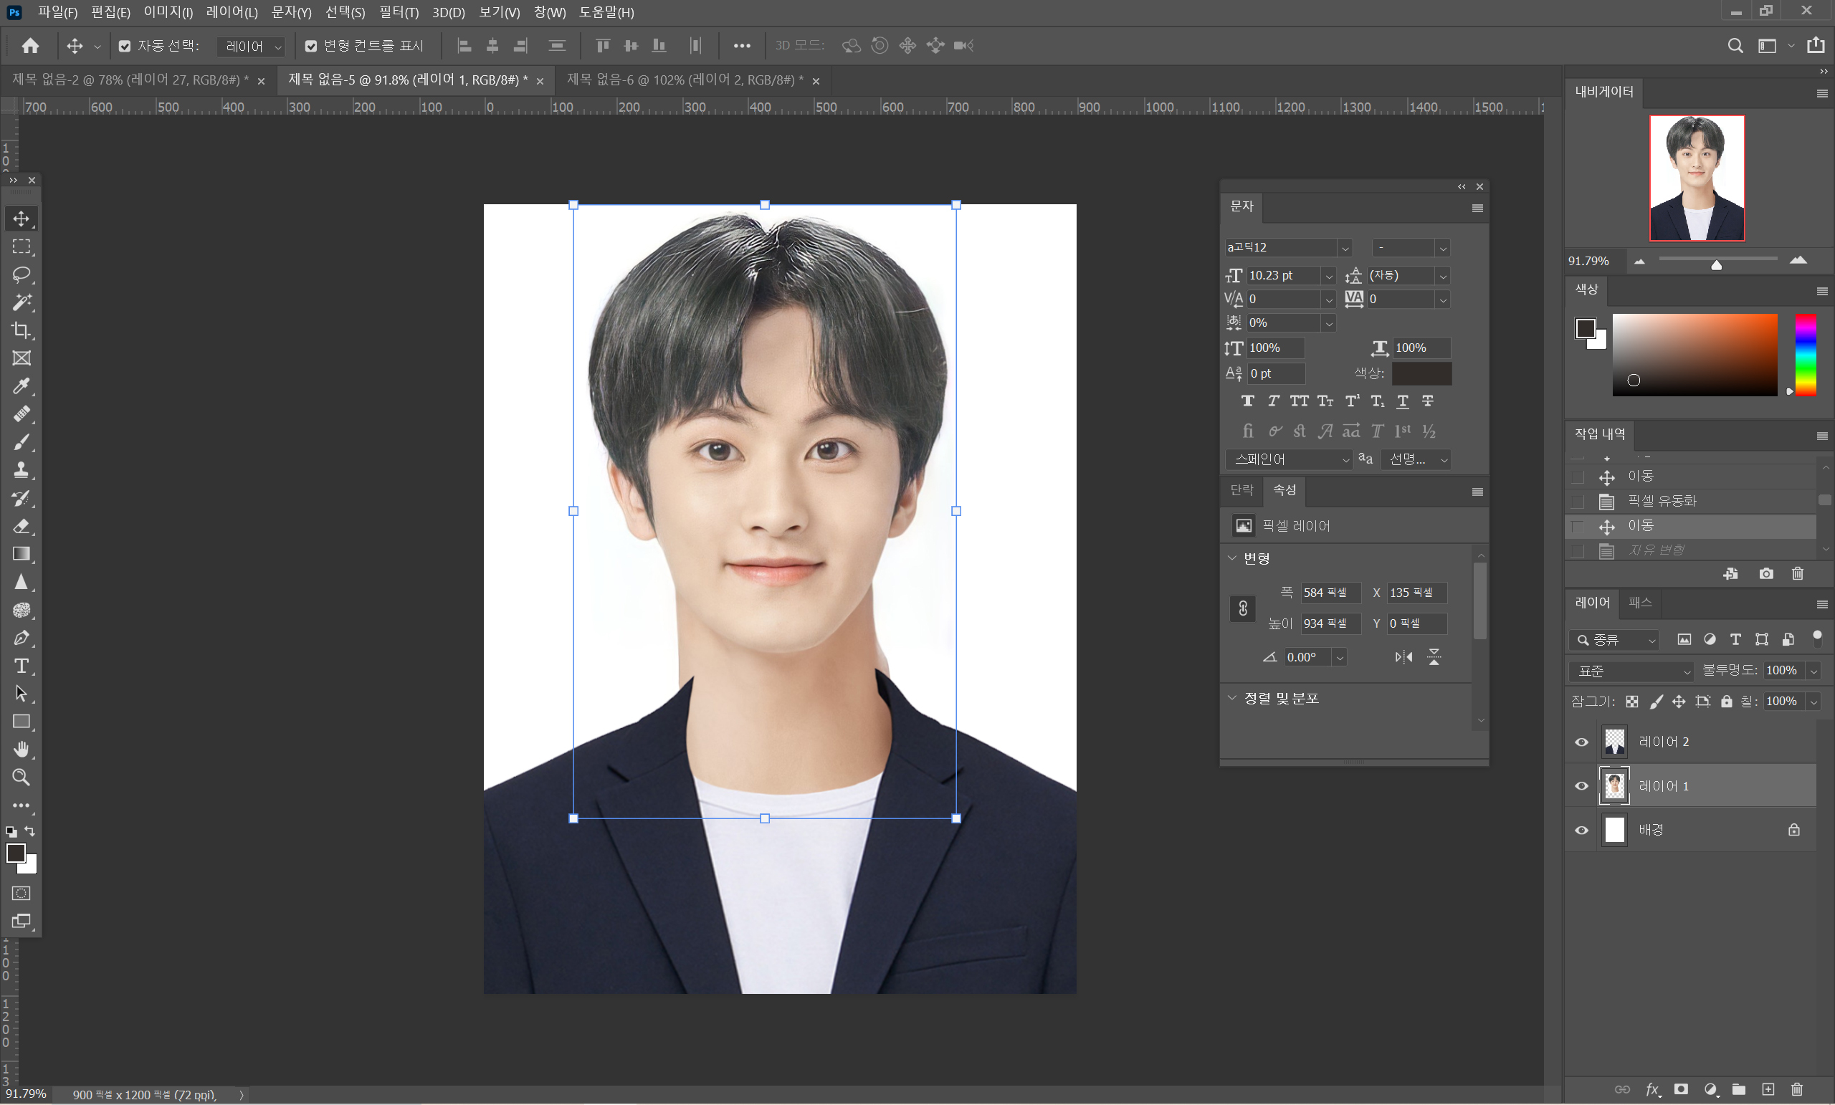Click the 이동 history state entry
Viewport: 1835px width, 1105px height.
1640,526
